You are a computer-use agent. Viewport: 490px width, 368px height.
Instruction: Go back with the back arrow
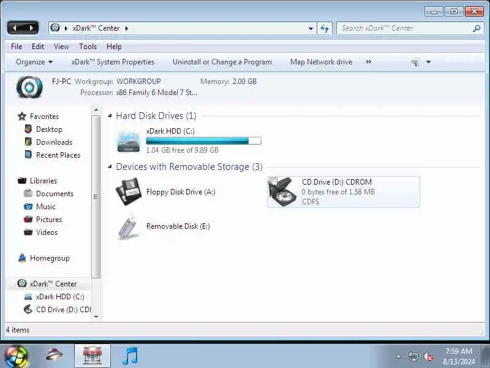15,28
